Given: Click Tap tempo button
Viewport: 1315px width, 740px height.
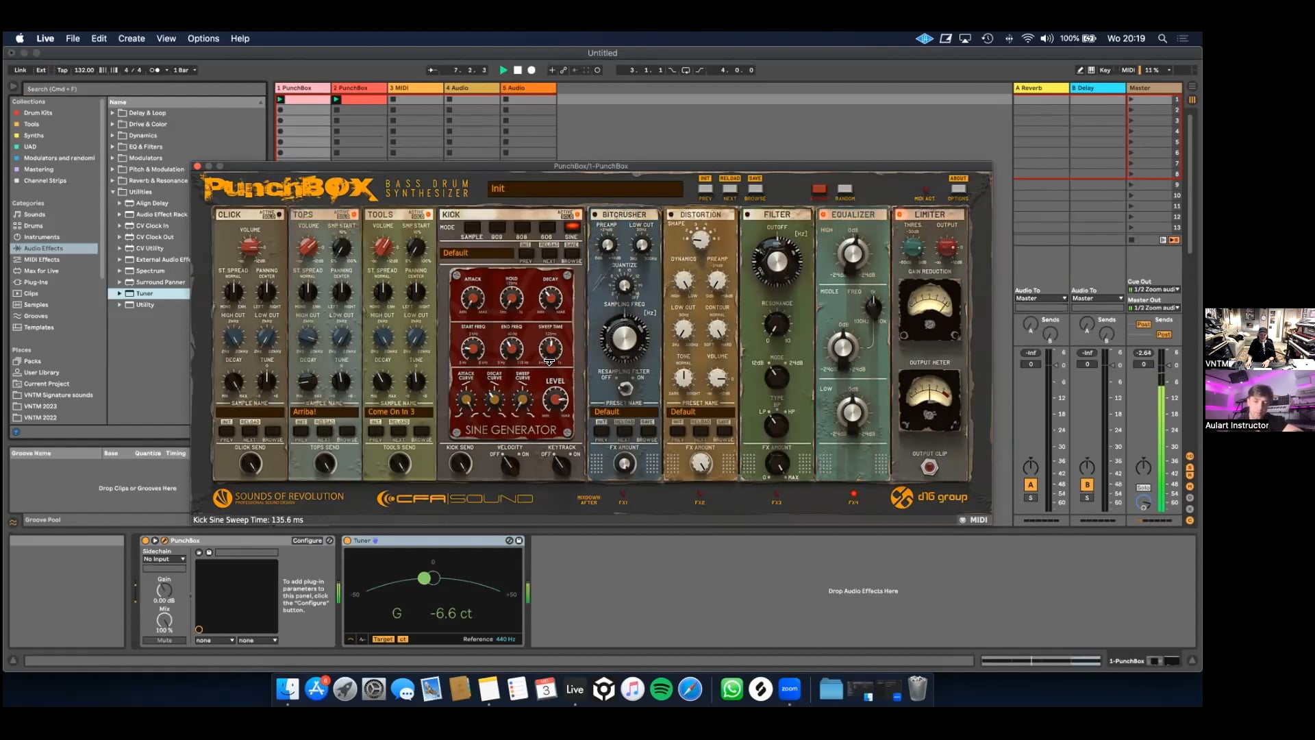Looking at the screenshot, I should pos(62,70).
